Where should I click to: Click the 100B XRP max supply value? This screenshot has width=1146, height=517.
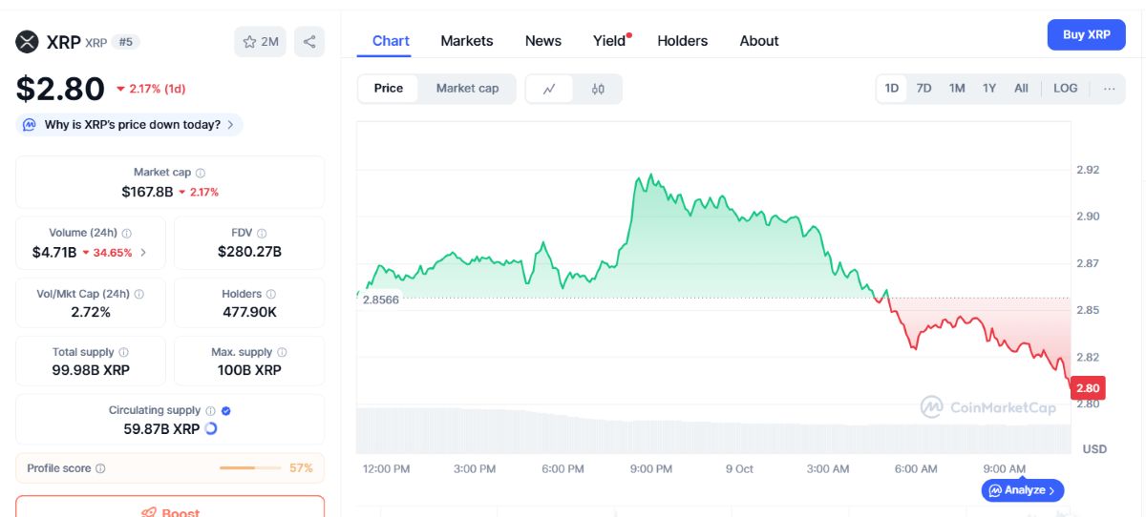(249, 370)
